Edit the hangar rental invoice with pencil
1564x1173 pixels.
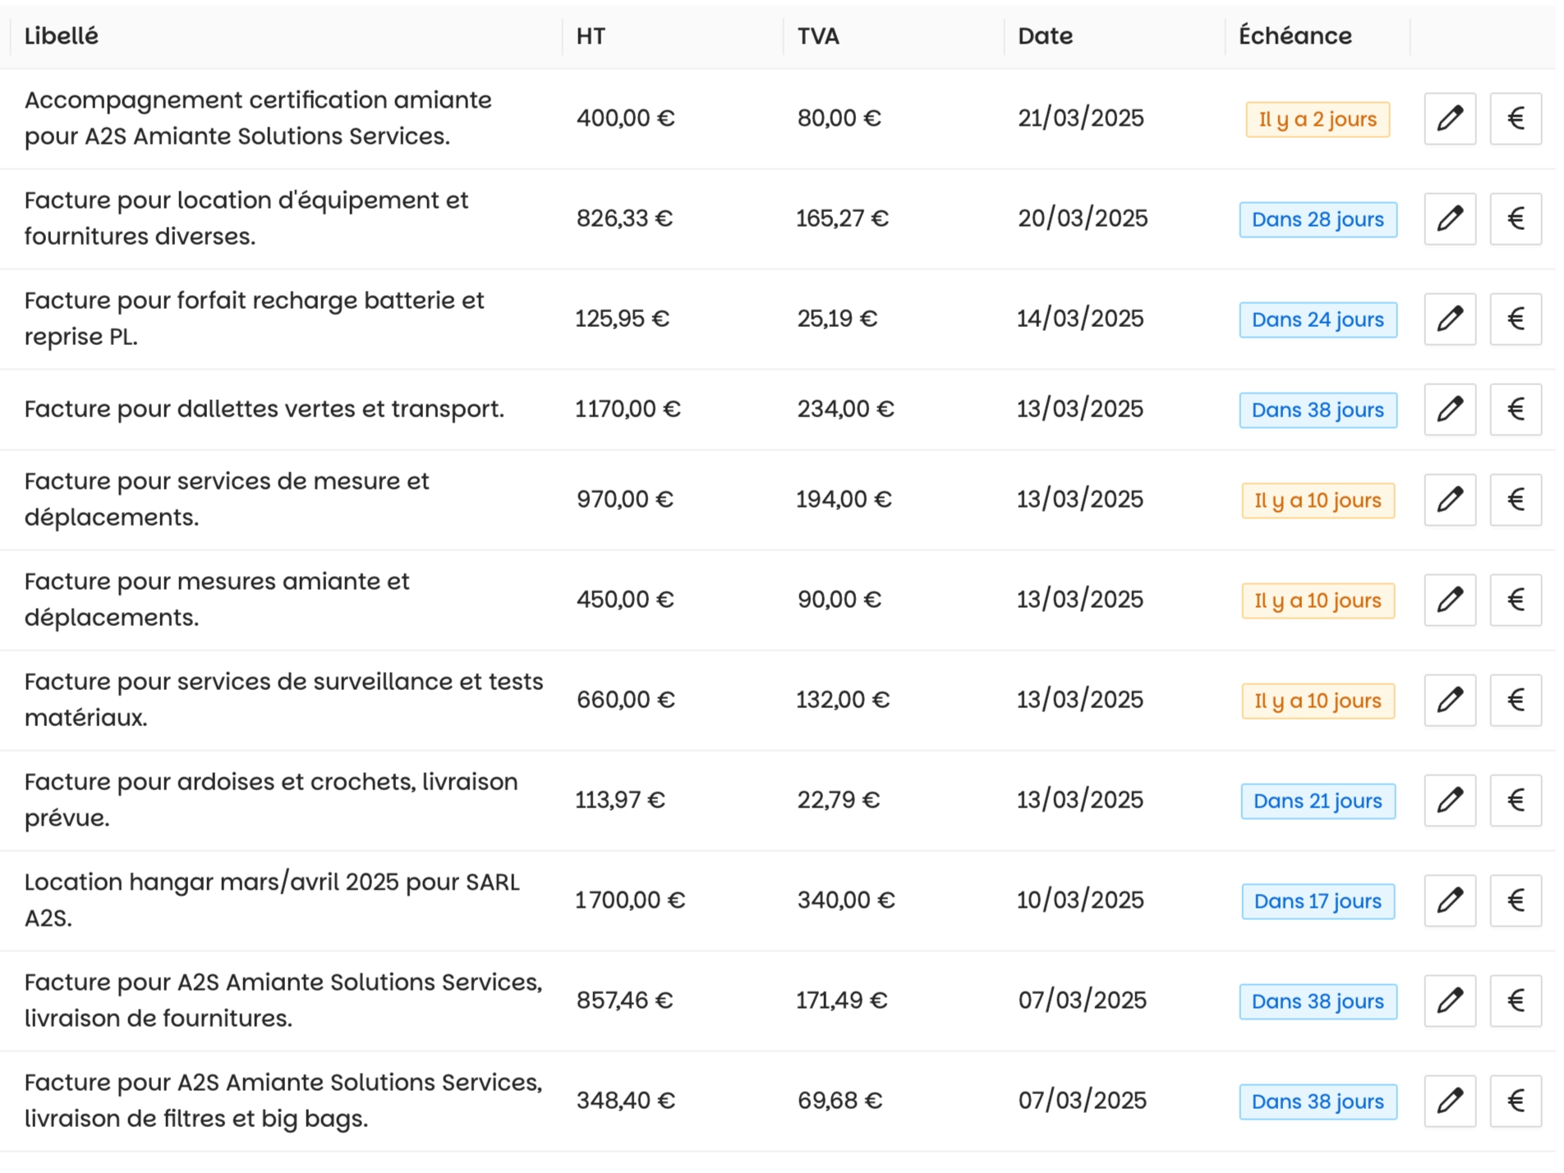(x=1450, y=901)
